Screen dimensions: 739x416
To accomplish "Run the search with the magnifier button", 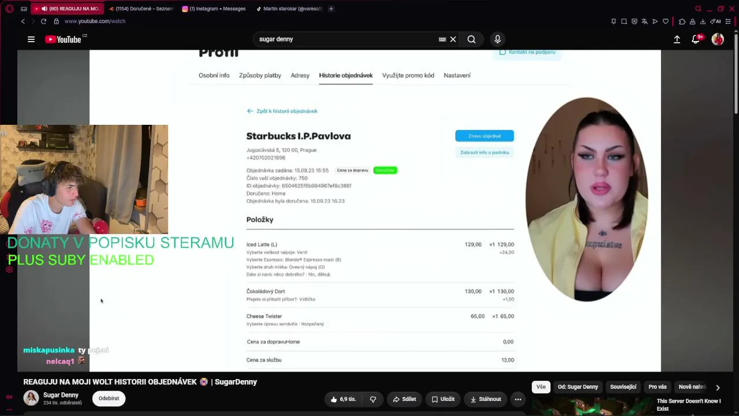I will pyautogui.click(x=472, y=39).
